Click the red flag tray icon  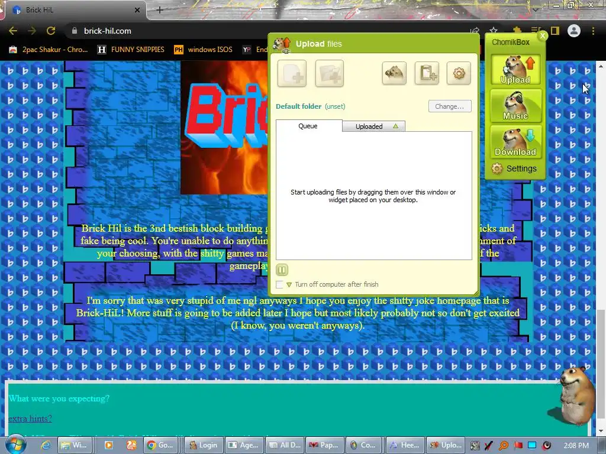pos(518,446)
